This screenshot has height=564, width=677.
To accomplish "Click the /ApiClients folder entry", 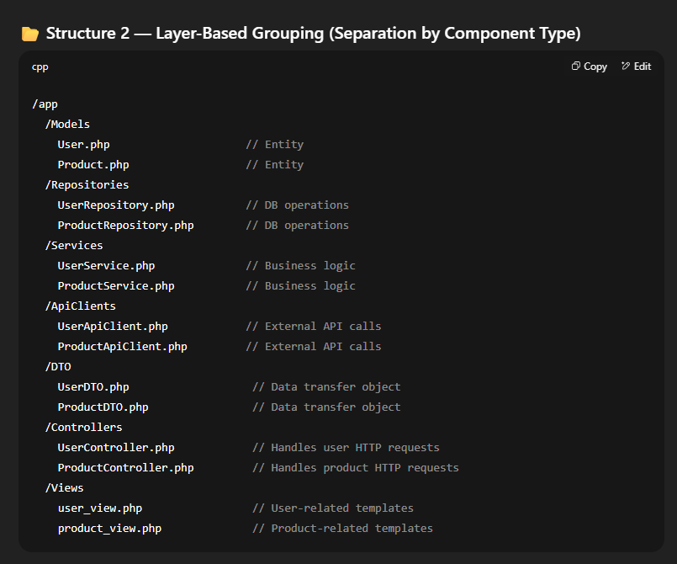I will pyautogui.click(x=80, y=306).
